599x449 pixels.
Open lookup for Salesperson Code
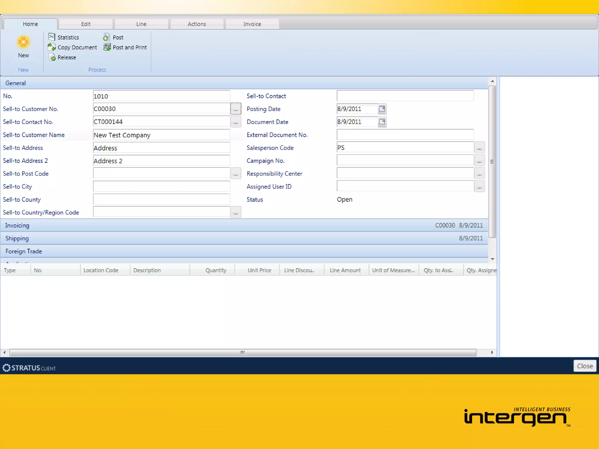coord(479,148)
